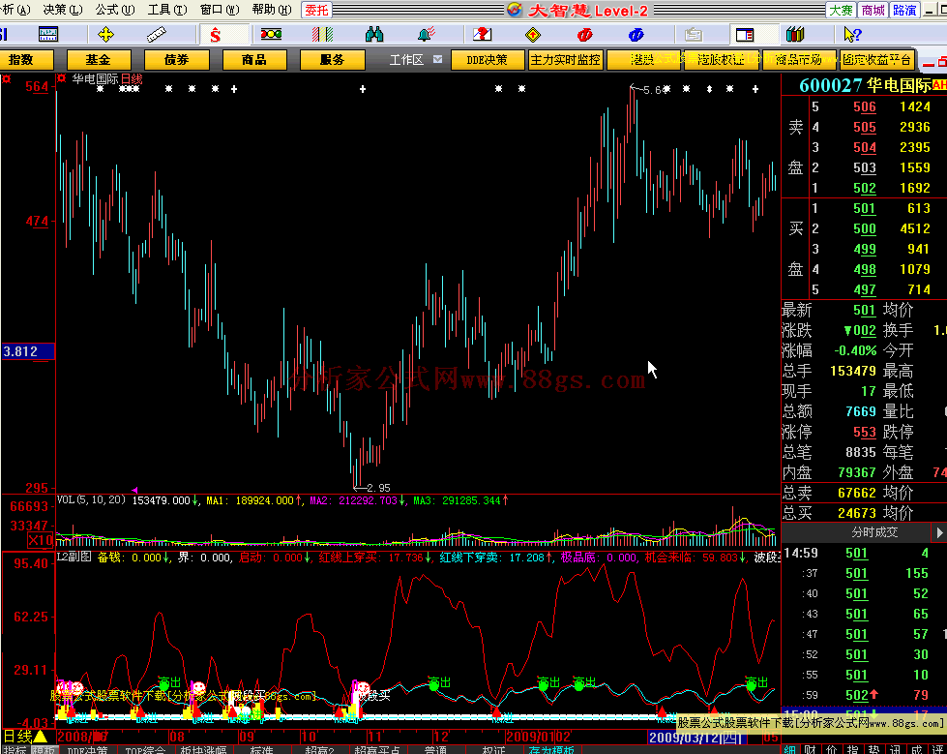Open the books library icon
This screenshot has height=754, width=947.
point(795,35)
